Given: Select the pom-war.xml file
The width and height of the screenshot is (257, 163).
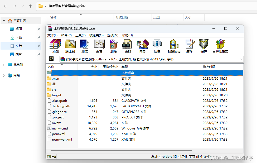Looking at the screenshot, I should [x=145, y=140].
